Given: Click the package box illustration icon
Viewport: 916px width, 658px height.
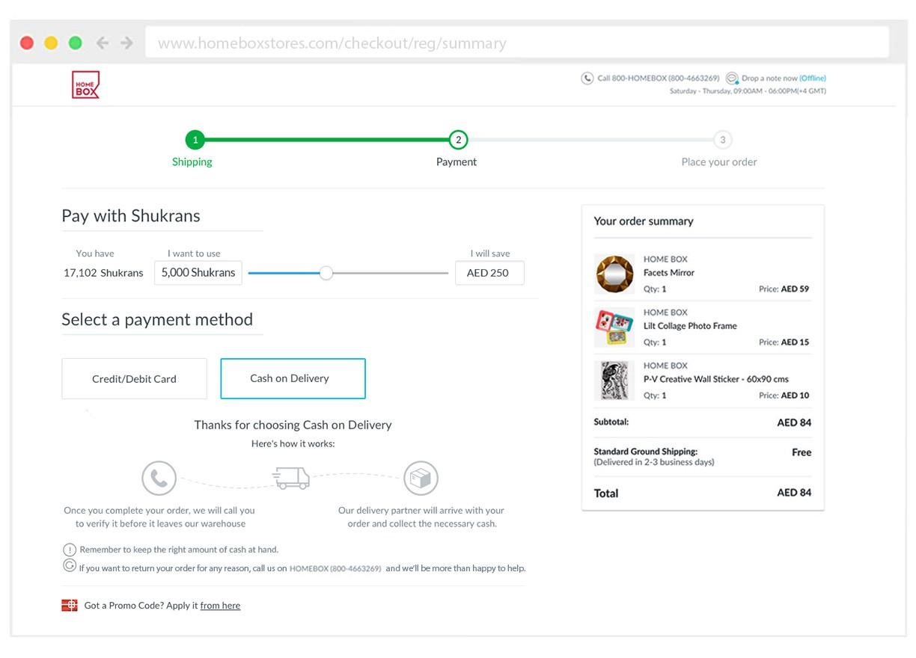Looking at the screenshot, I should point(421,479).
